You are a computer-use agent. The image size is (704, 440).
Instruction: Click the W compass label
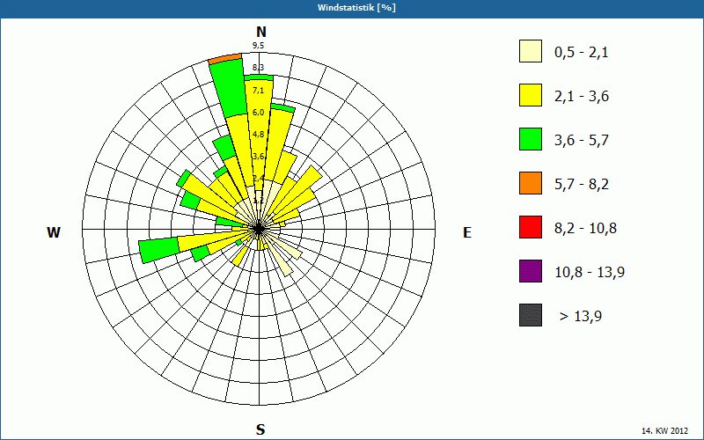[54, 232]
